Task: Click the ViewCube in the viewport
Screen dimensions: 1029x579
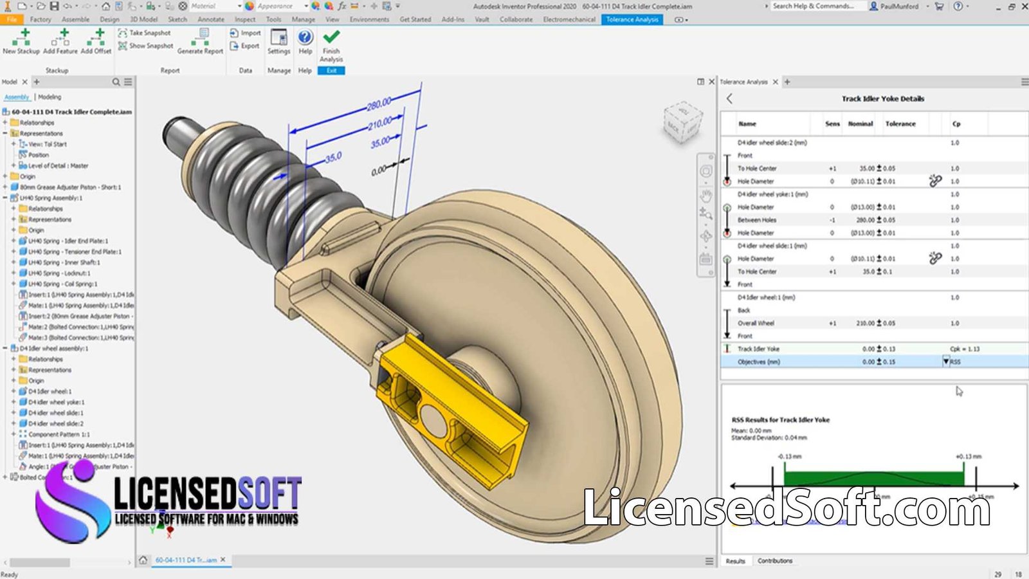Action: click(x=682, y=124)
